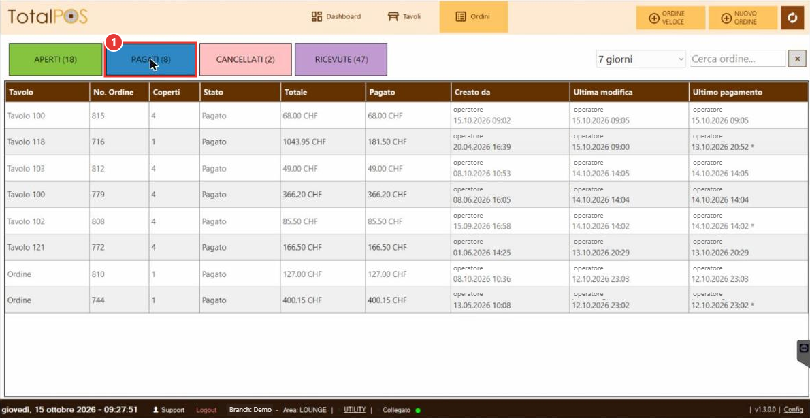Select the Tavolo 121 row

pos(406,248)
